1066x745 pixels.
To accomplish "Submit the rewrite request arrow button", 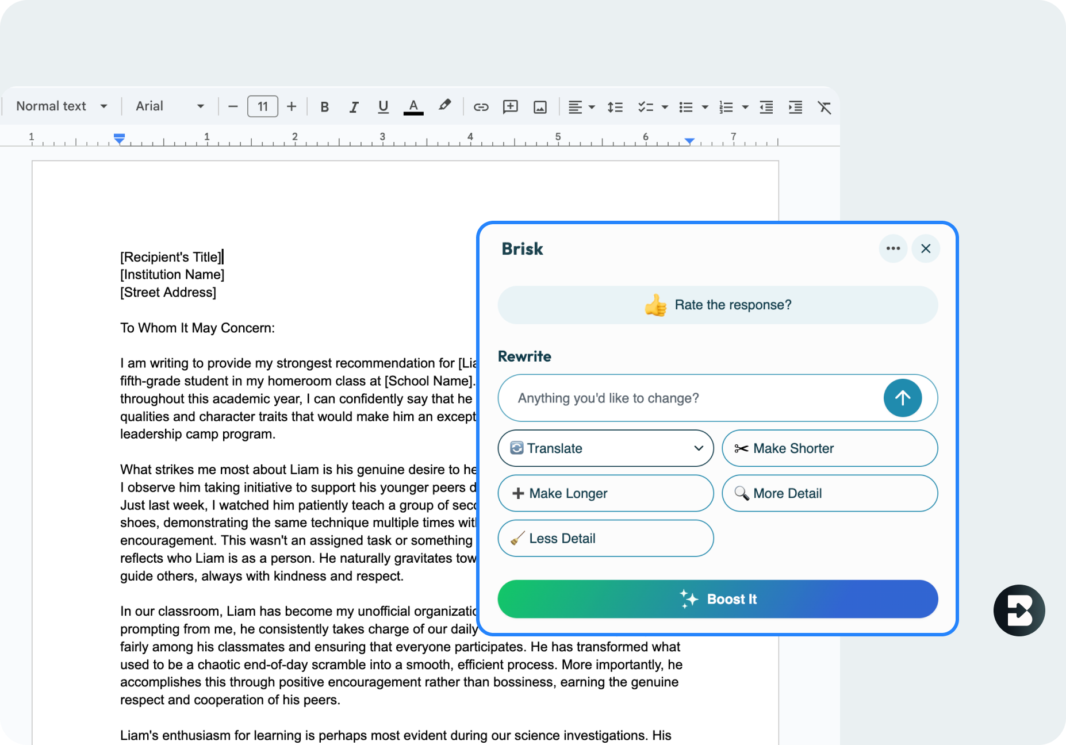I will tap(902, 398).
